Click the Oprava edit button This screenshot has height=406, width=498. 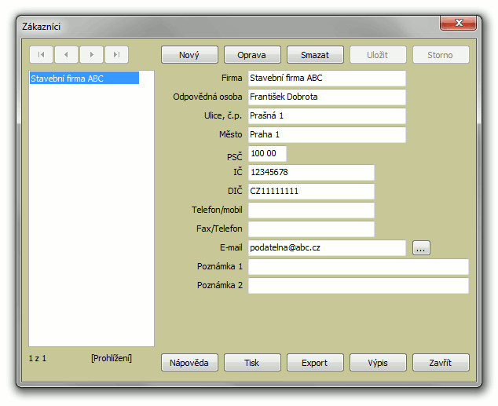pyautogui.click(x=252, y=55)
